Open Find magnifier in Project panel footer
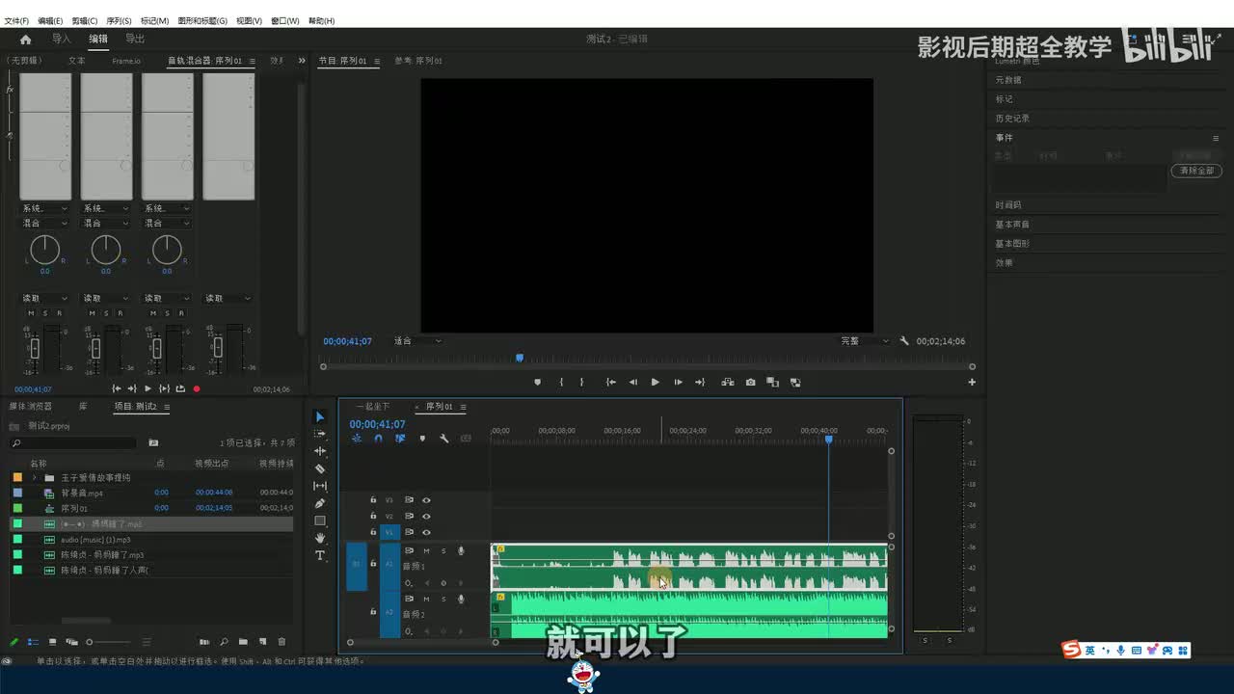Viewport: 1234px width, 694px height. click(224, 642)
